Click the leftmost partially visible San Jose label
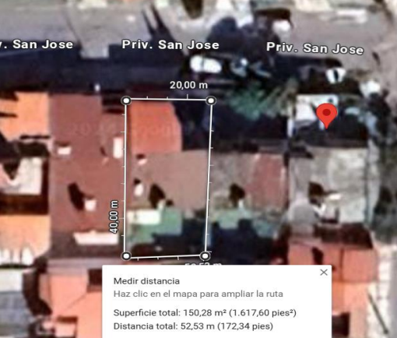Image resolution: width=397 pixels, height=338 pixels. pyautogui.click(x=37, y=44)
